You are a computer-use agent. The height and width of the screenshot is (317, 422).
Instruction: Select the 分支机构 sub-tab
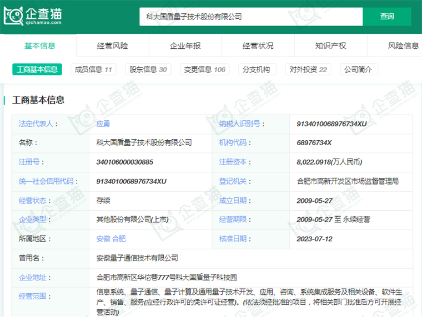tap(256, 69)
